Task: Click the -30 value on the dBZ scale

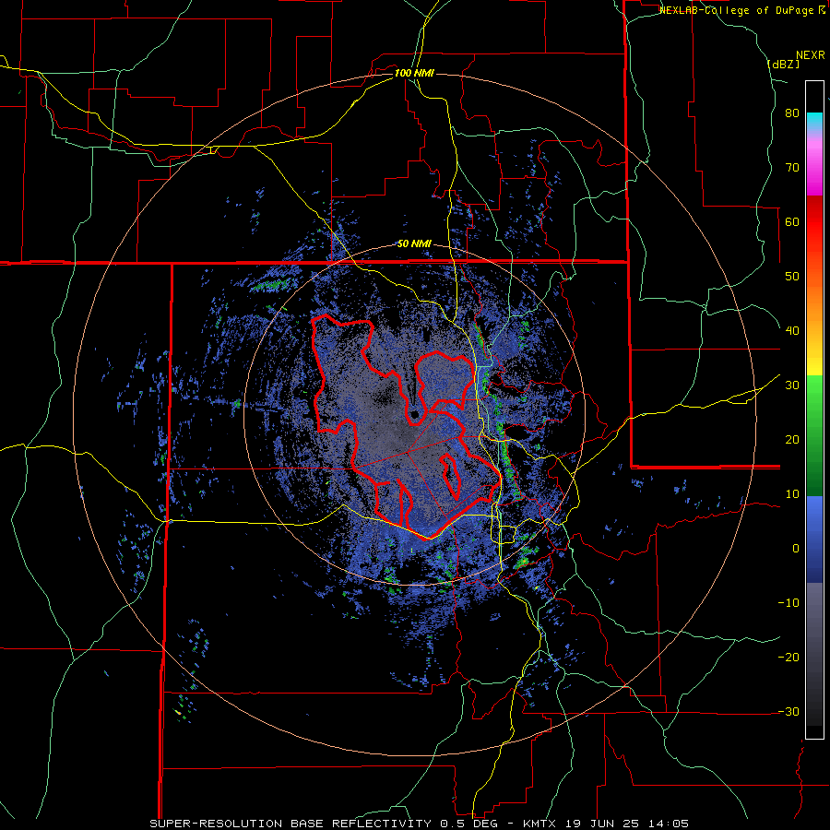Action: [788, 711]
